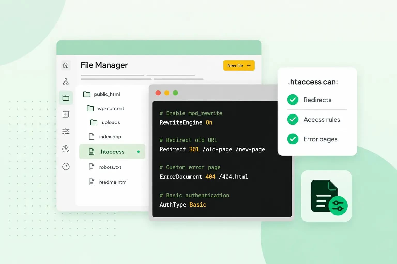This screenshot has height=264, width=397.
Task: Click the 'Redirect 301 /old-page /new-page' line
Action: (212, 149)
